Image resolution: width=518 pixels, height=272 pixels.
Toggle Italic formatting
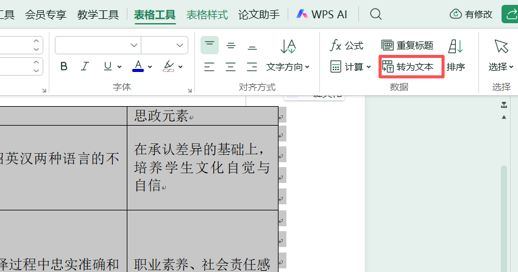[85, 66]
